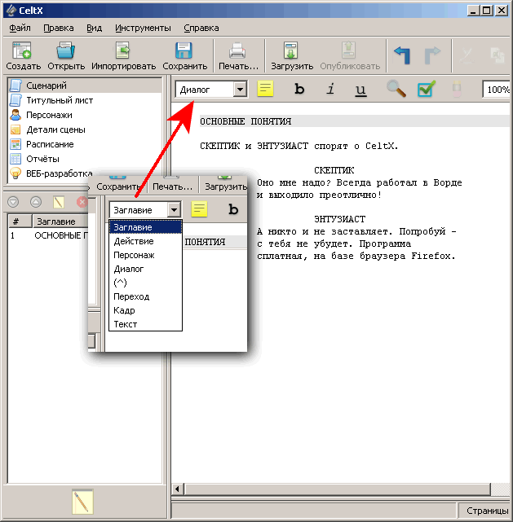The height and width of the screenshot is (522, 513).
Task: Choose Текст in dropdown list
Action: (x=145, y=324)
